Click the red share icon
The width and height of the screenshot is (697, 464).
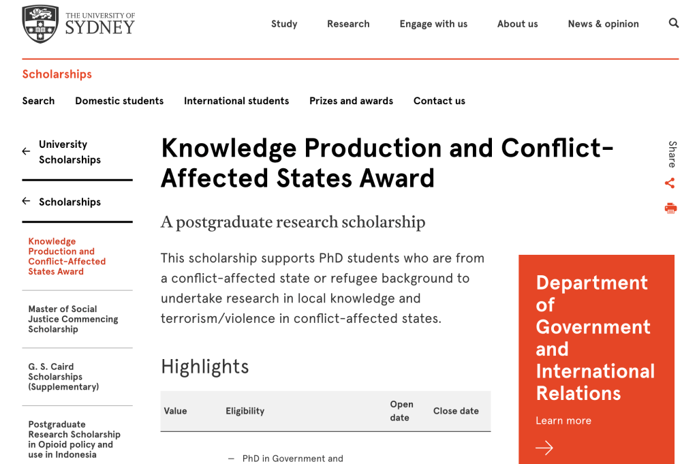tap(670, 183)
